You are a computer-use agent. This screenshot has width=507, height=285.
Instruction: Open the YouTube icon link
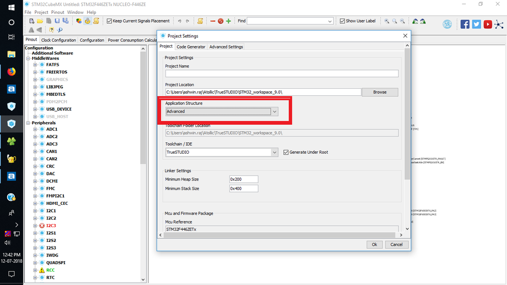[x=488, y=24]
